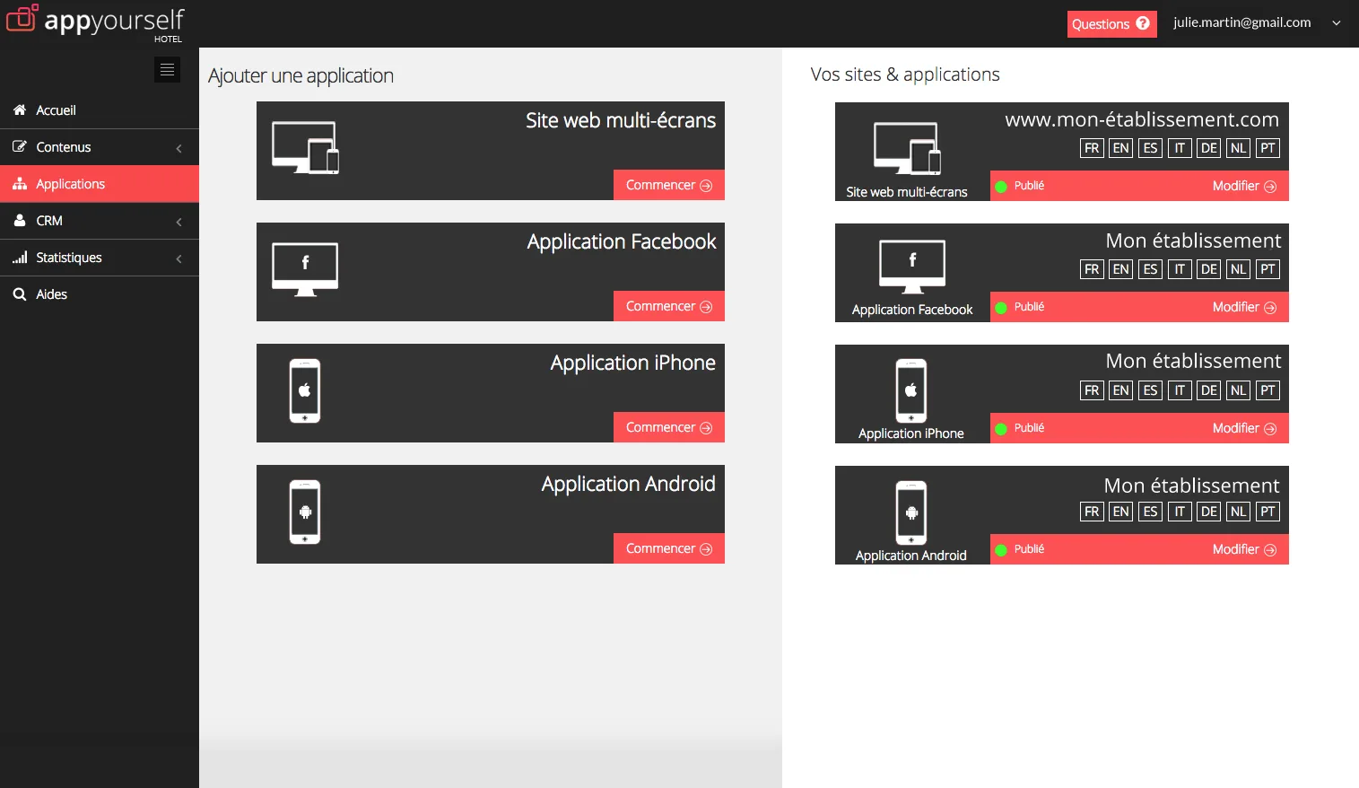1359x788 pixels.
Task: Open Statistiques in the sidebar
Action: (x=100, y=258)
